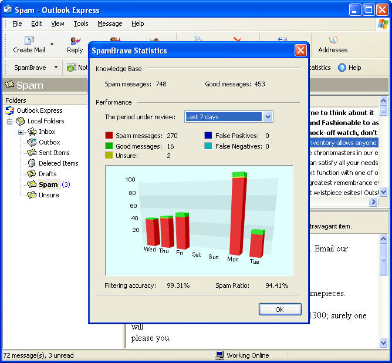Image resolution: width=392 pixels, height=363 pixels.
Task: Select the Inbox folder icon
Action: pyautogui.click(x=32, y=132)
